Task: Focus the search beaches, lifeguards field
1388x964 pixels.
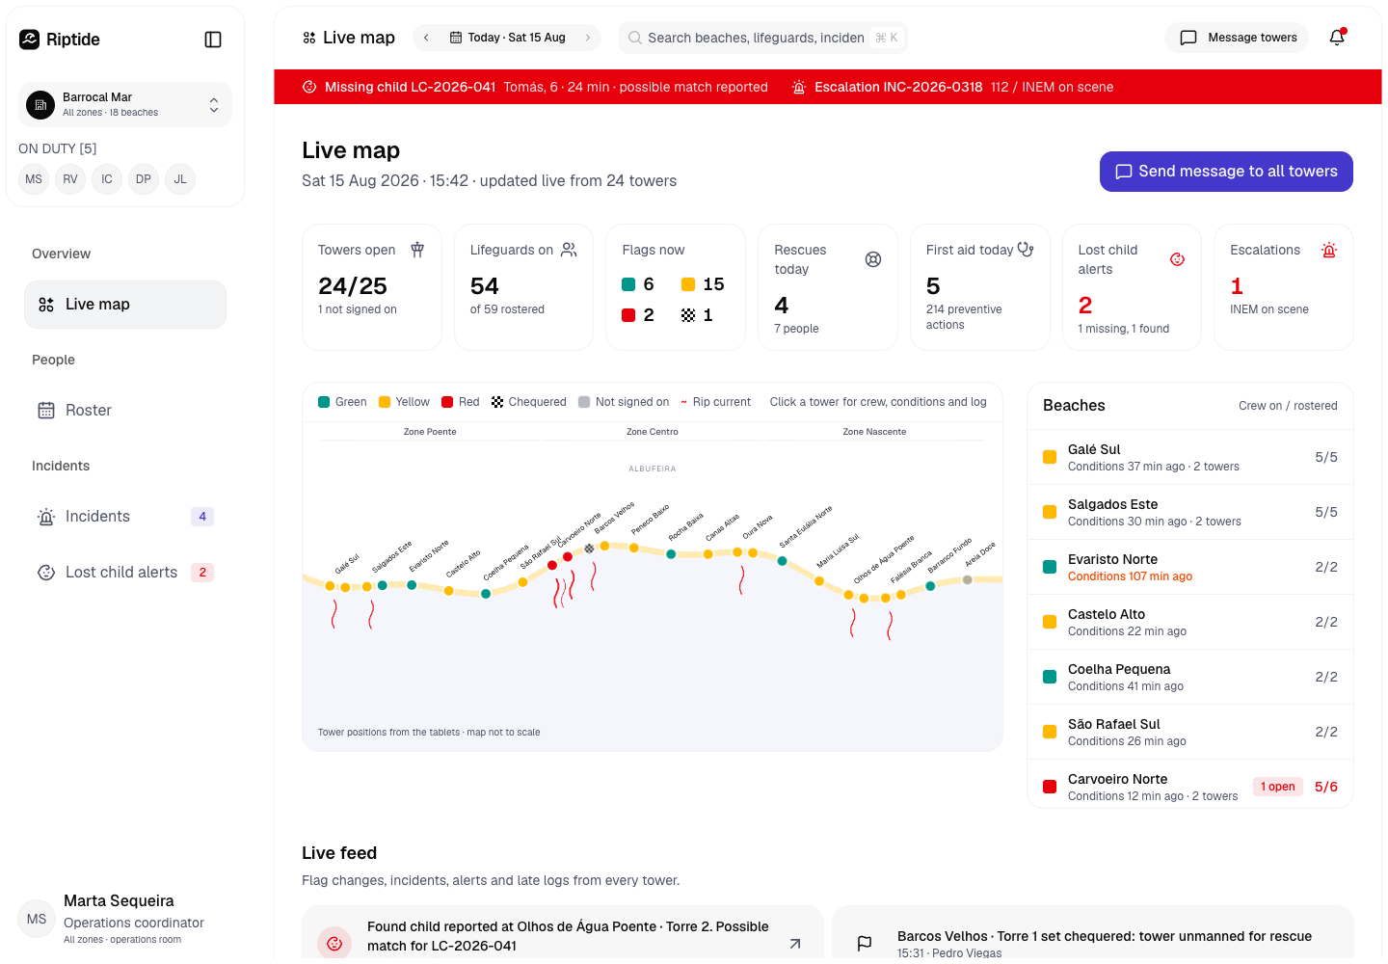Action: (x=762, y=38)
